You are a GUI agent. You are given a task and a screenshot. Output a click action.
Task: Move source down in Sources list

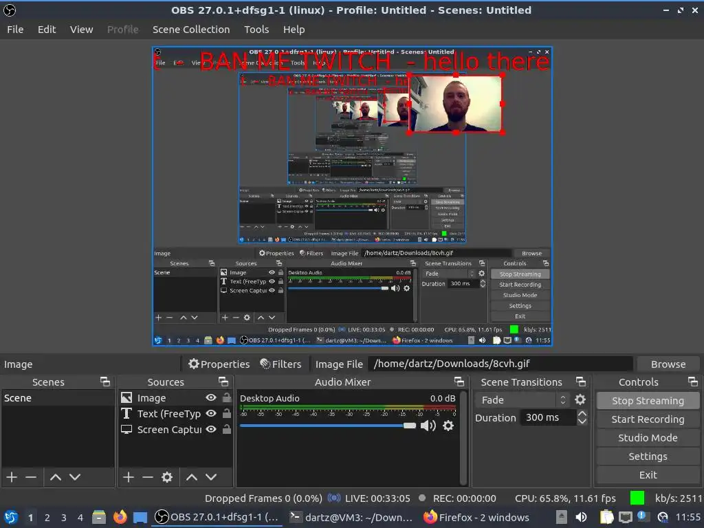211,477
